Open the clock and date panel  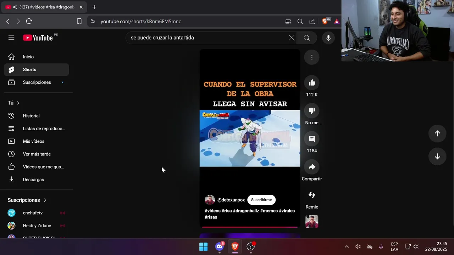[x=436, y=246]
